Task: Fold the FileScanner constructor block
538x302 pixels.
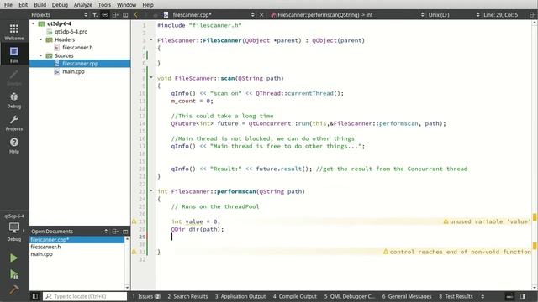Action: [x=151, y=40]
